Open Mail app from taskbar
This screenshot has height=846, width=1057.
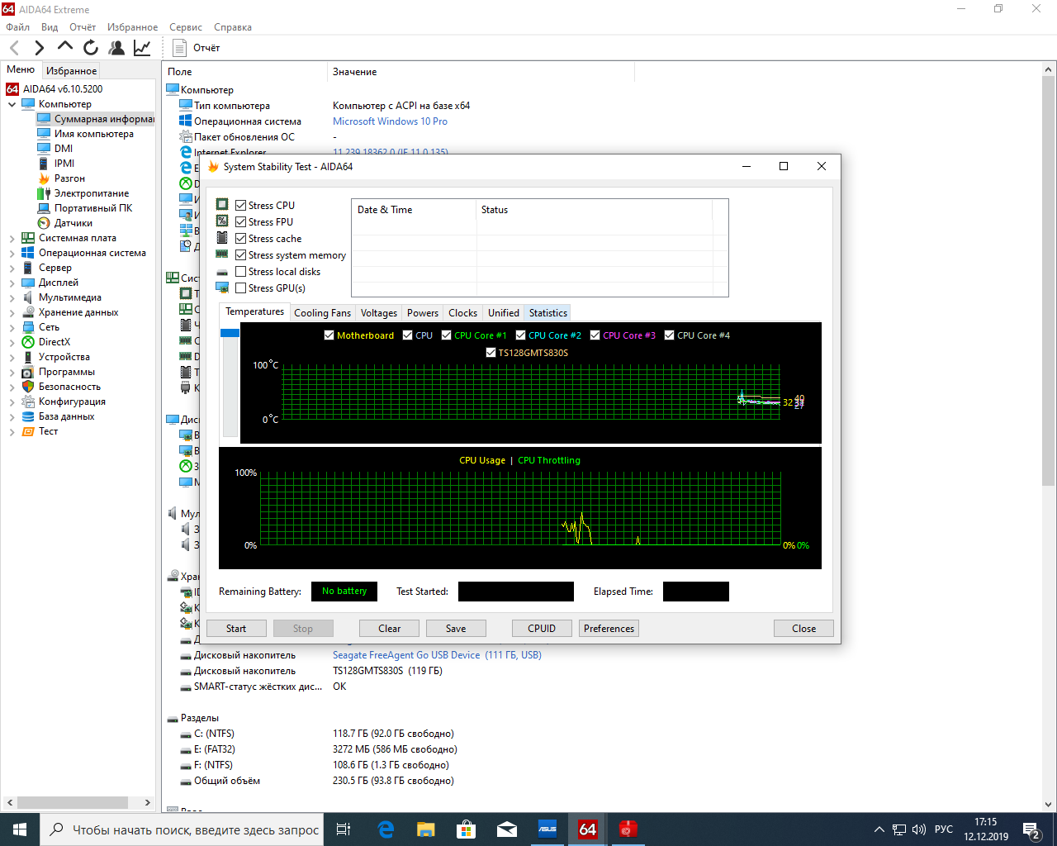pos(506,829)
